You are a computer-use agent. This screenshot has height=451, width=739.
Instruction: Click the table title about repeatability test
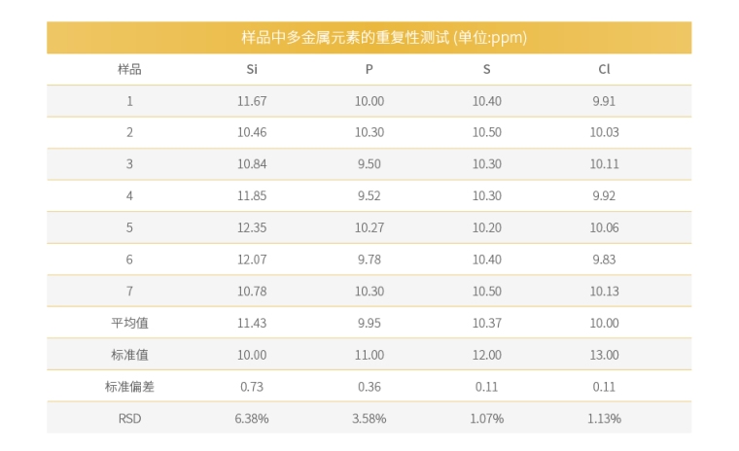tap(369, 38)
